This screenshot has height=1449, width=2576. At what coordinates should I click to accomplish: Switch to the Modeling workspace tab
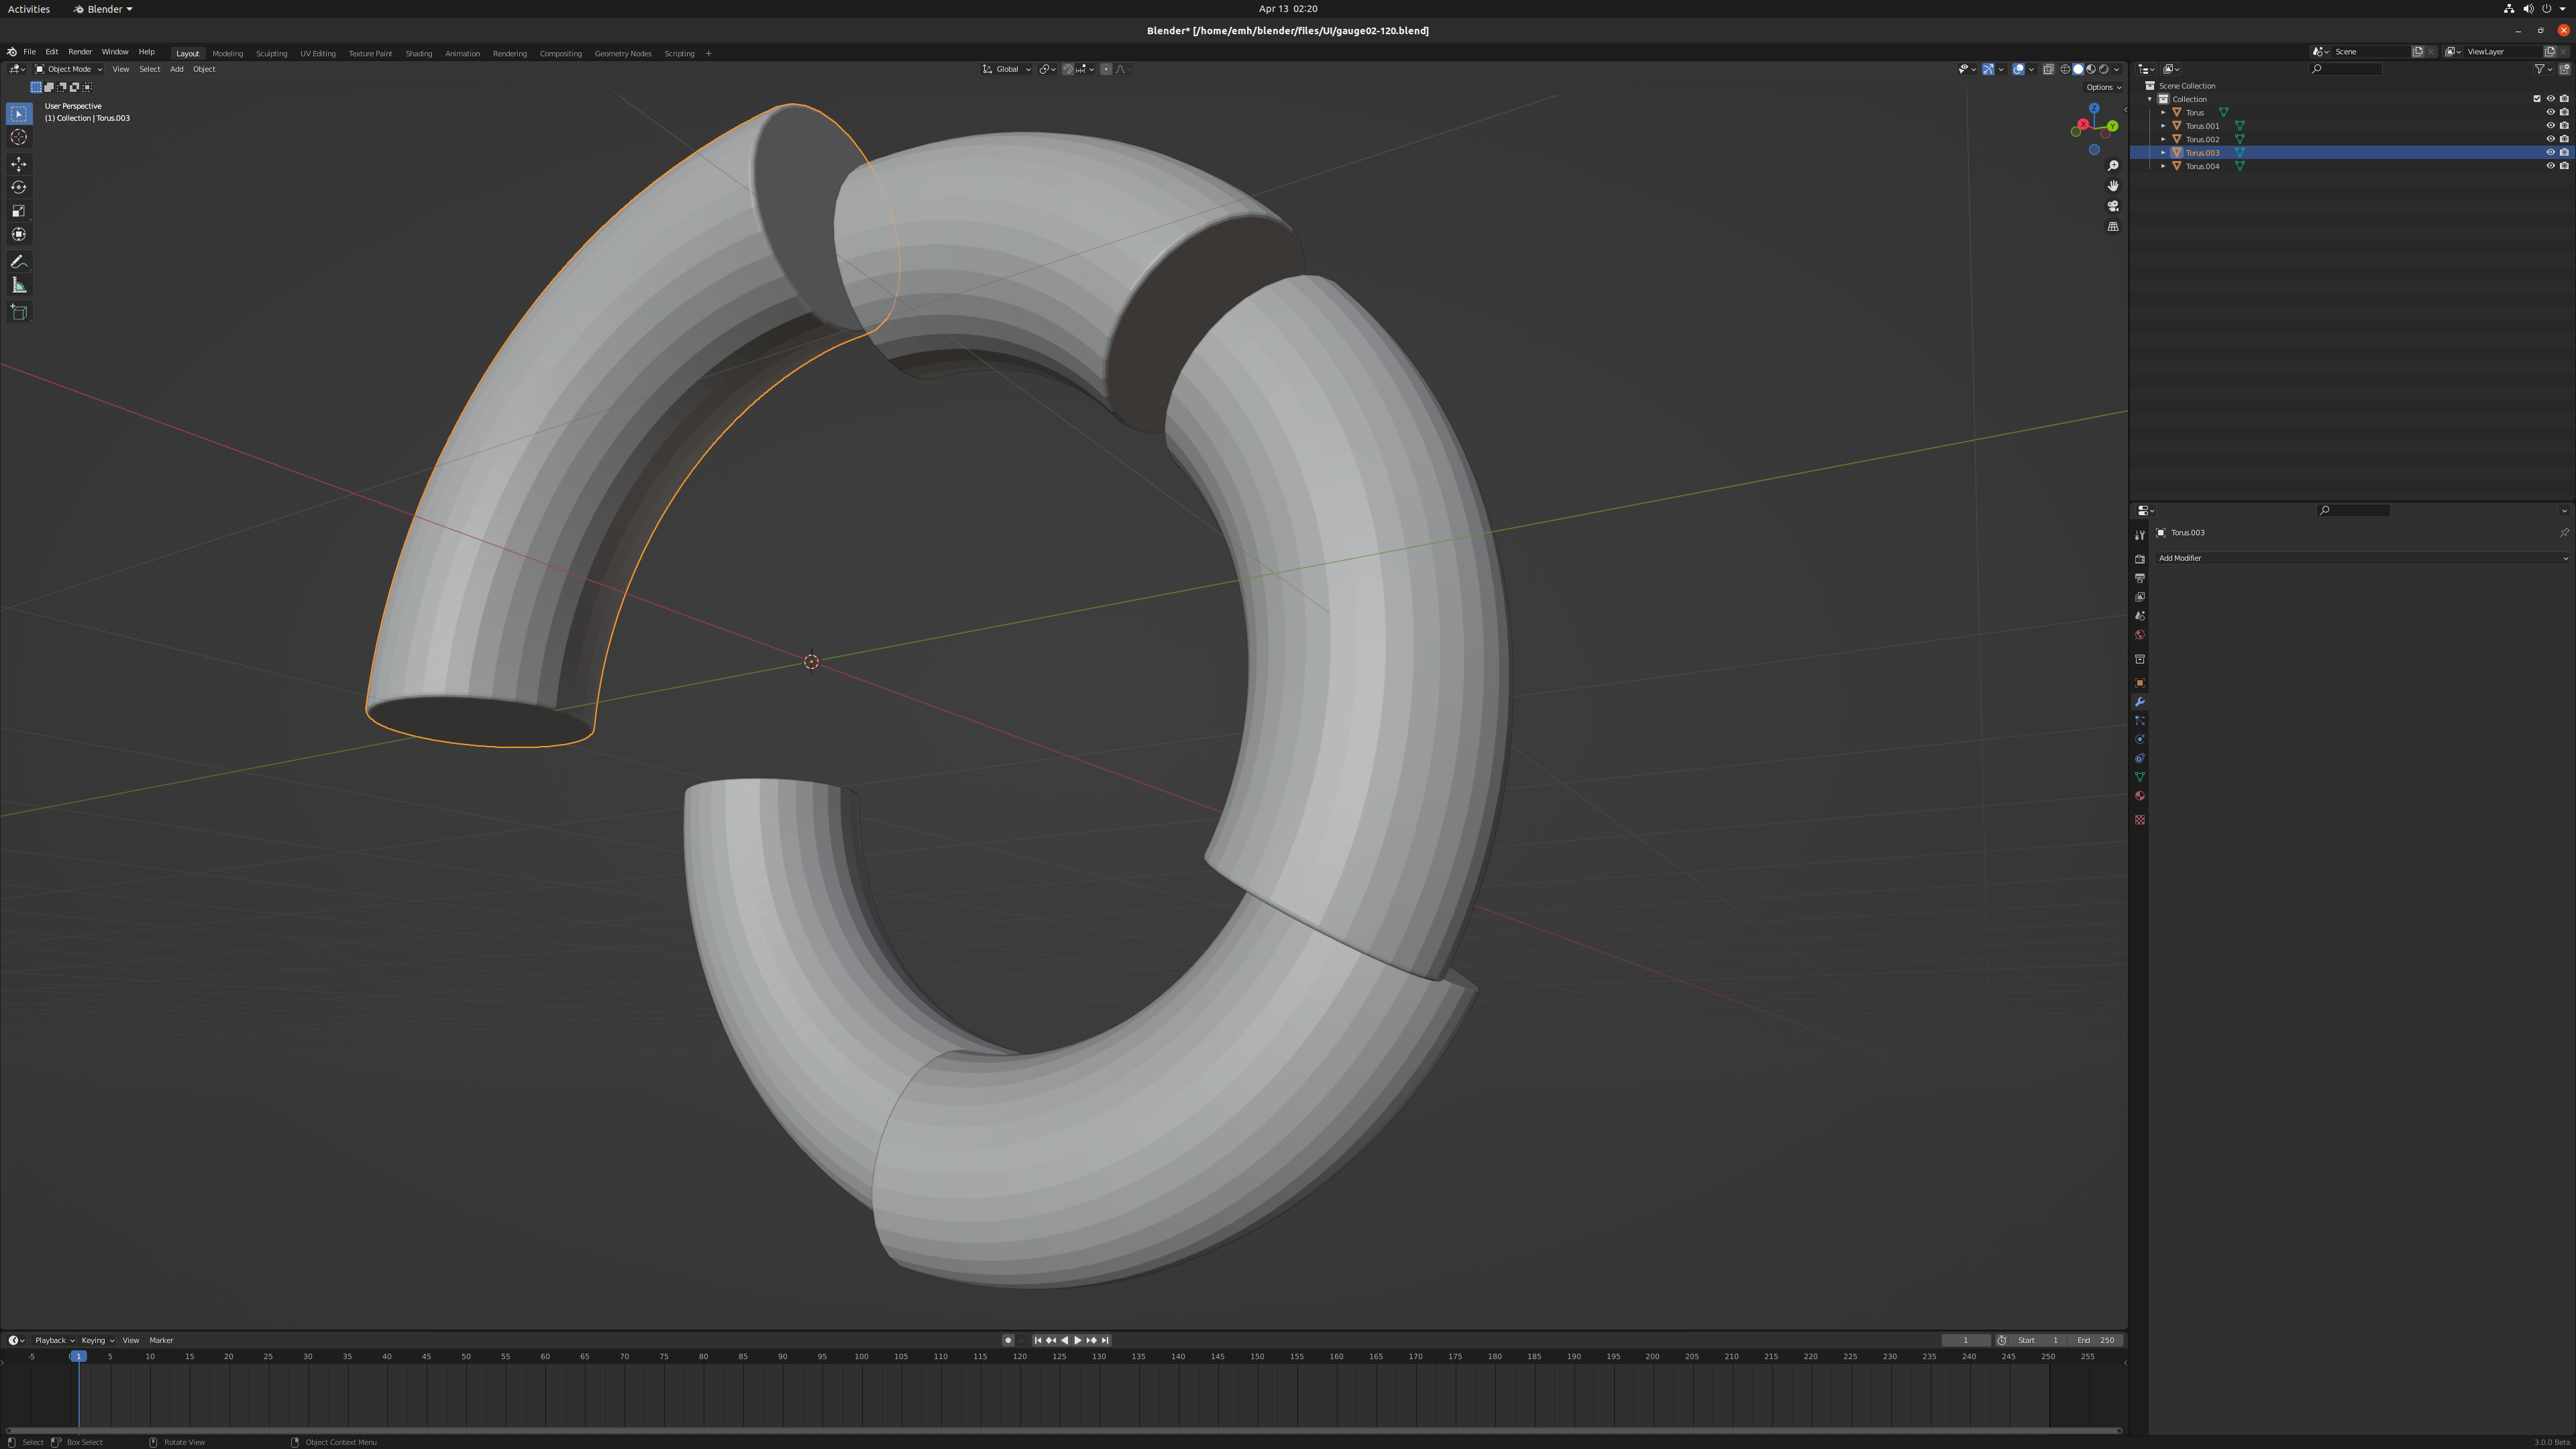pyautogui.click(x=228, y=53)
